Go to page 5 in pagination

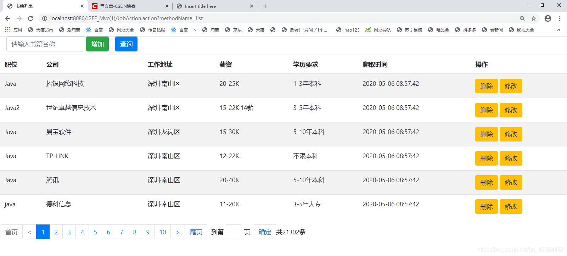(x=95, y=232)
